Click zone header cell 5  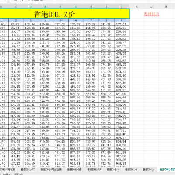tap(61, 21)
